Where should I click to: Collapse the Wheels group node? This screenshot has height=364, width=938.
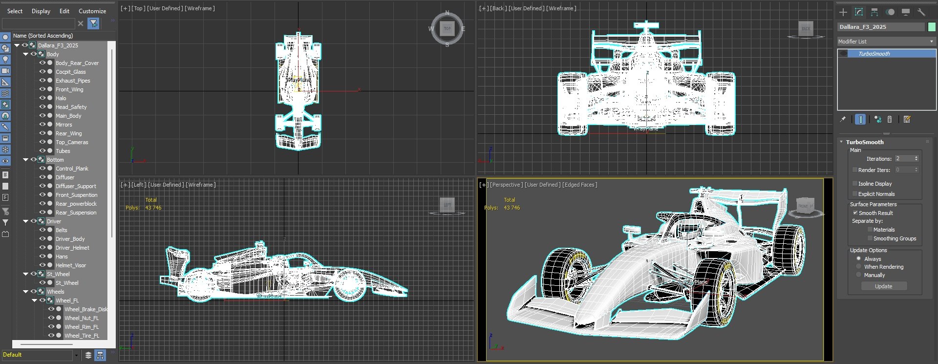tap(26, 292)
